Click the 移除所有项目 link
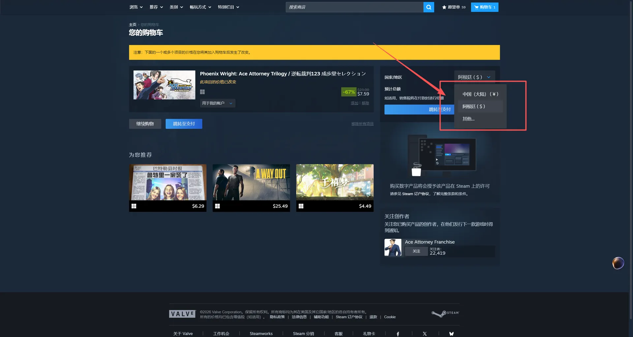The width and height of the screenshot is (633, 337). 362,124
